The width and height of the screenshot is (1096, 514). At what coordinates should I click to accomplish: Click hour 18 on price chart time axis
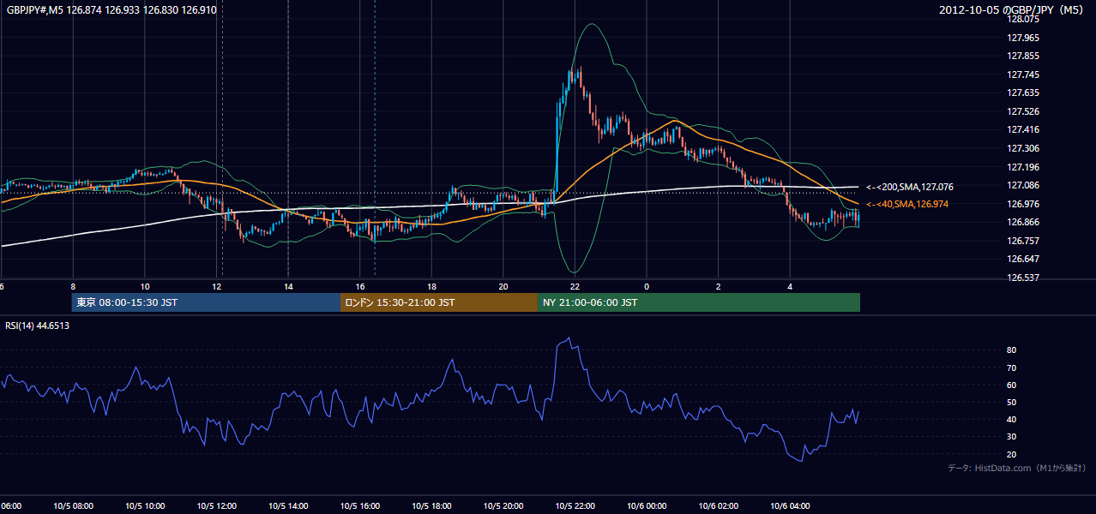(x=432, y=287)
